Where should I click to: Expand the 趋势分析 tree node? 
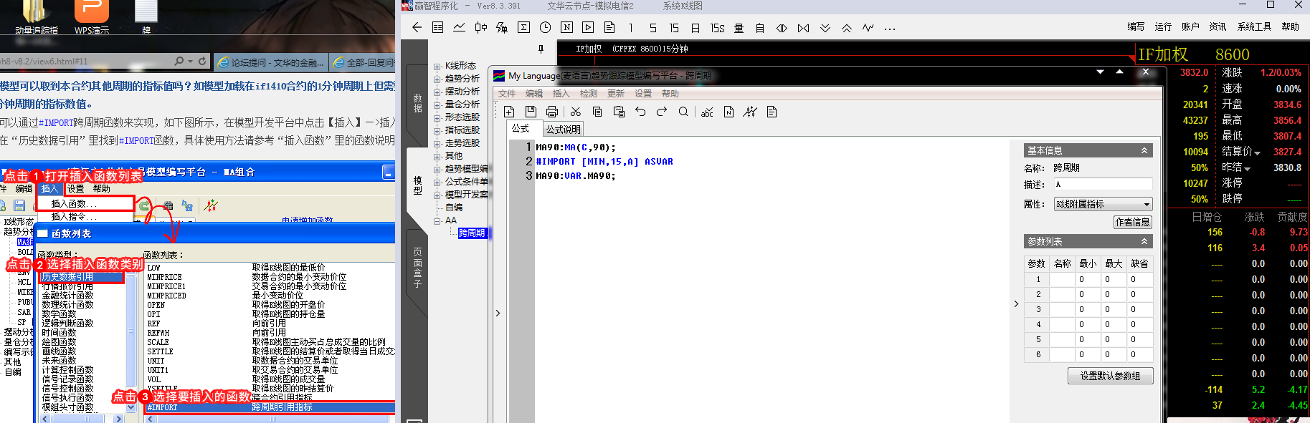[437, 79]
